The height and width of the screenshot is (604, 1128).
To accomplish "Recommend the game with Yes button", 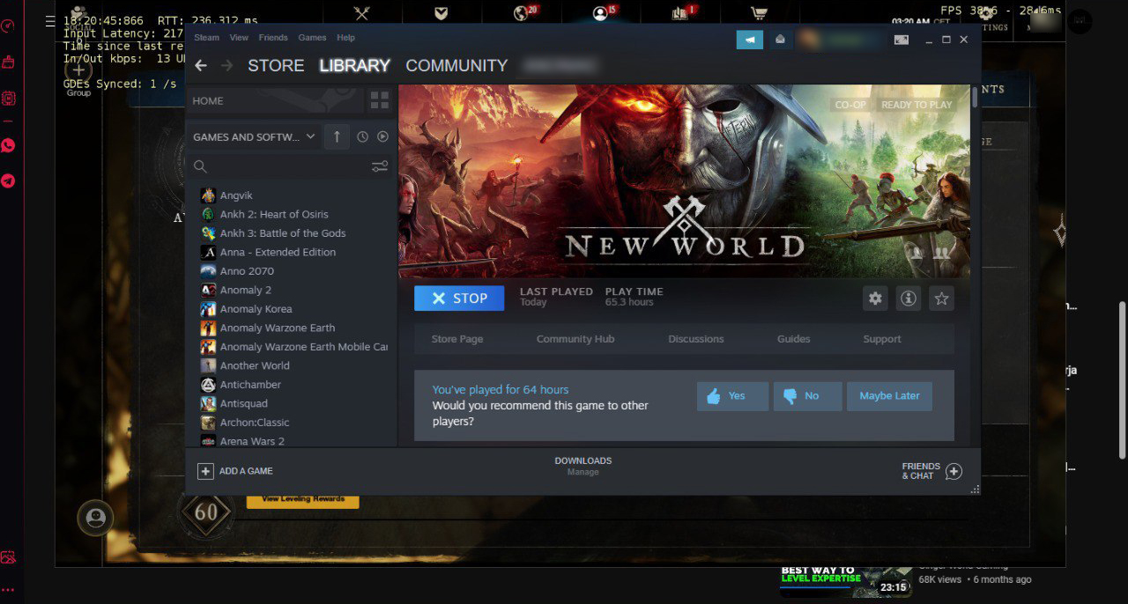I will (x=732, y=396).
